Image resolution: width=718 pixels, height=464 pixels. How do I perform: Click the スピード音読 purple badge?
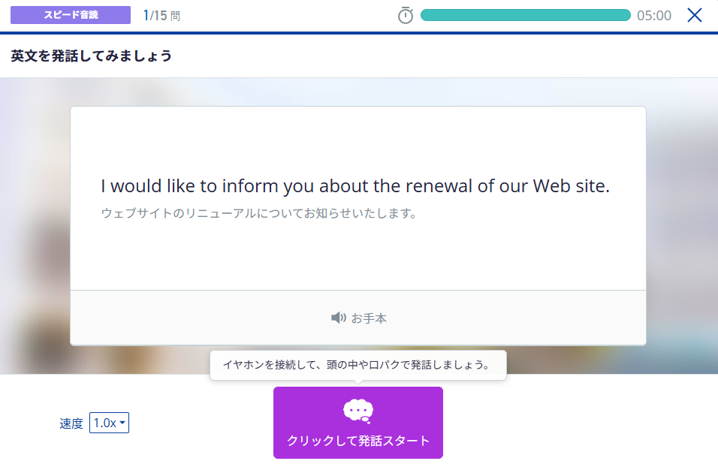coord(71,15)
